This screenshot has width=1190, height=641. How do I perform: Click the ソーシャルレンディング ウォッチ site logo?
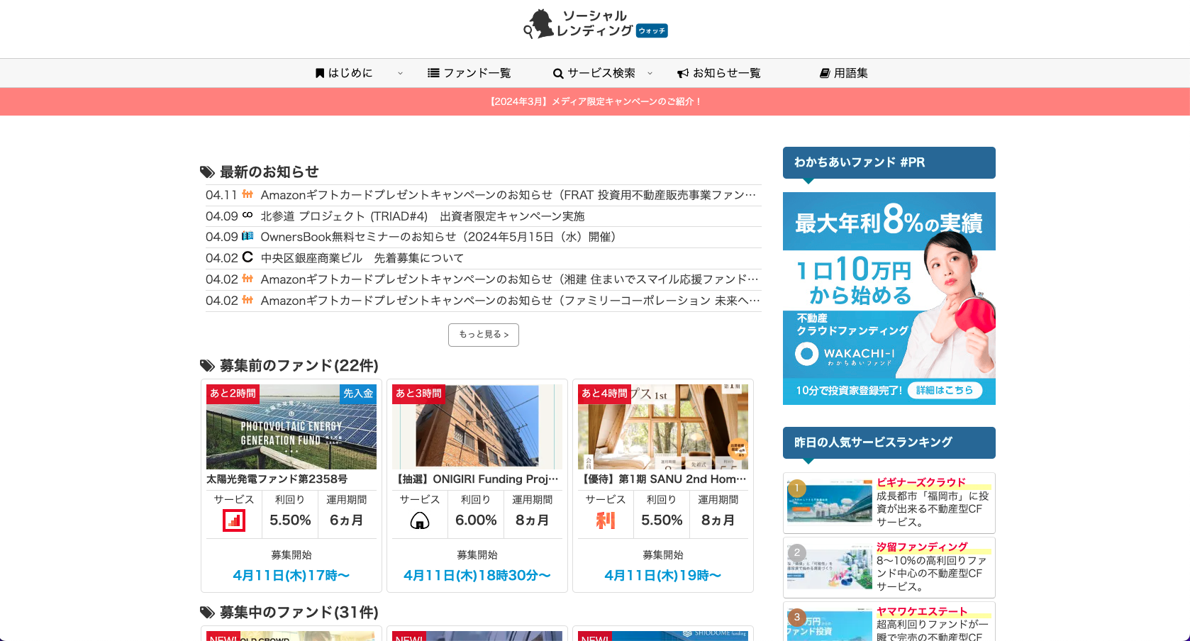pos(595,23)
